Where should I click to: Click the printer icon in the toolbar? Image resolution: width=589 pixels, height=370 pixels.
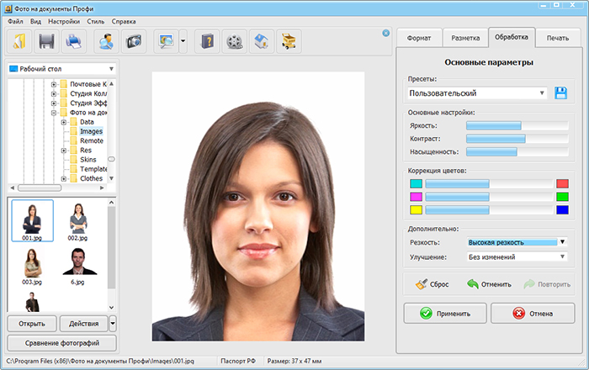75,40
